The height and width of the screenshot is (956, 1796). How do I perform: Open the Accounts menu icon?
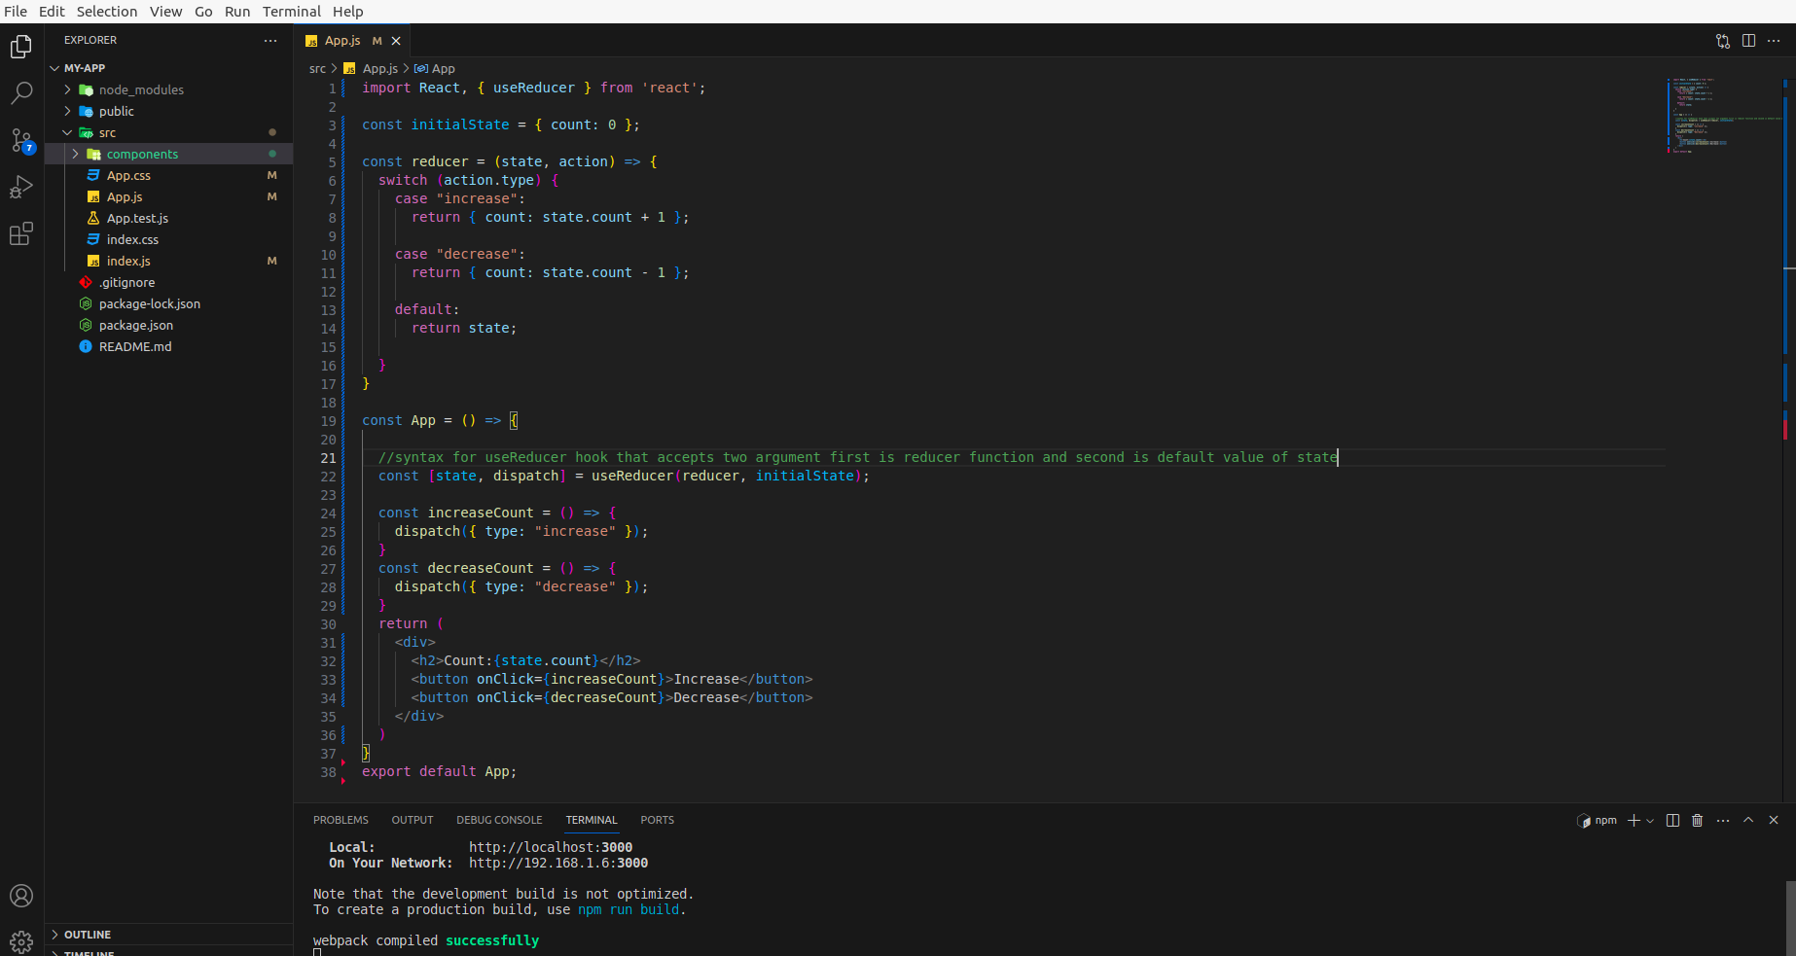21,896
